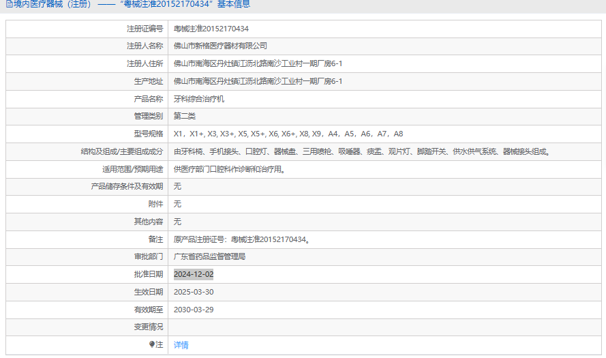Click the 产品名称 label
The width and height of the screenshot is (606, 358).
pos(149,99)
